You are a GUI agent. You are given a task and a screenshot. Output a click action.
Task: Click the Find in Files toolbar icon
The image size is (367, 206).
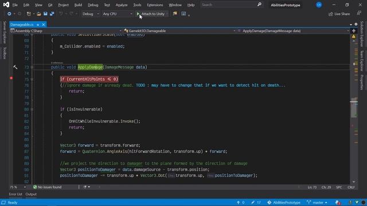tap(175, 14)
